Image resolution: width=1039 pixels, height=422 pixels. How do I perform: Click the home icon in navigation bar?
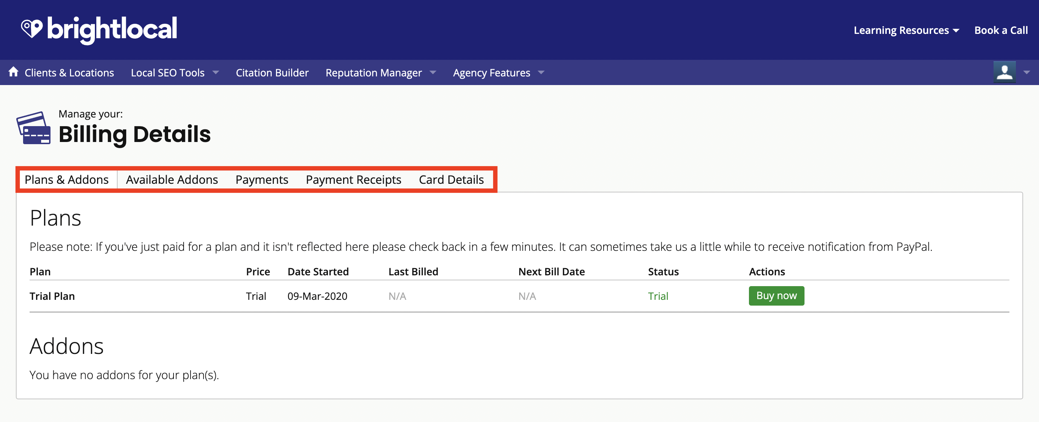point(13,72)
